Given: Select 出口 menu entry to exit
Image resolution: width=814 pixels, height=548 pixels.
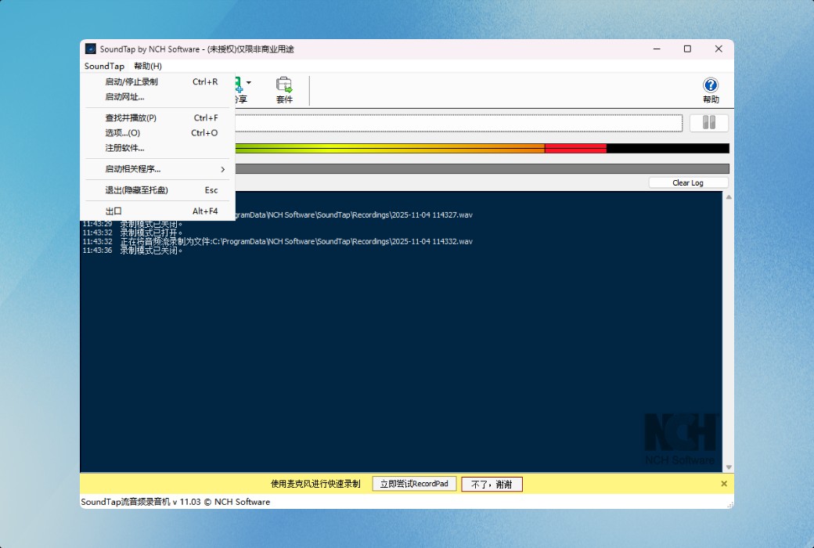Looking at the screenshot, I should (x=113, y=211).
